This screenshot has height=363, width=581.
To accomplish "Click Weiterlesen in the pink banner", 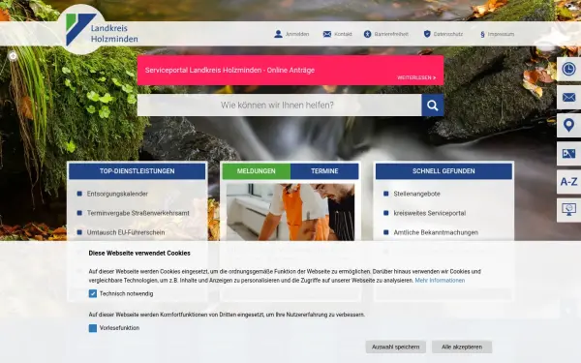I will (x=416, y=77).
